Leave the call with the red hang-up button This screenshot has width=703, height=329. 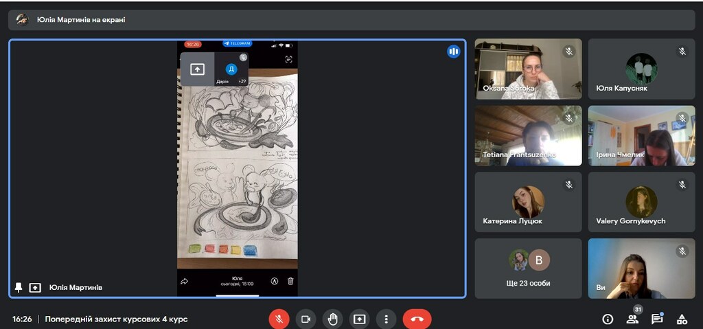417,319
